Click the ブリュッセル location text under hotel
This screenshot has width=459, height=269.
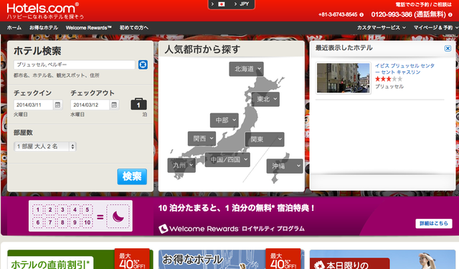pyautogui.click(x=389, y=87)
